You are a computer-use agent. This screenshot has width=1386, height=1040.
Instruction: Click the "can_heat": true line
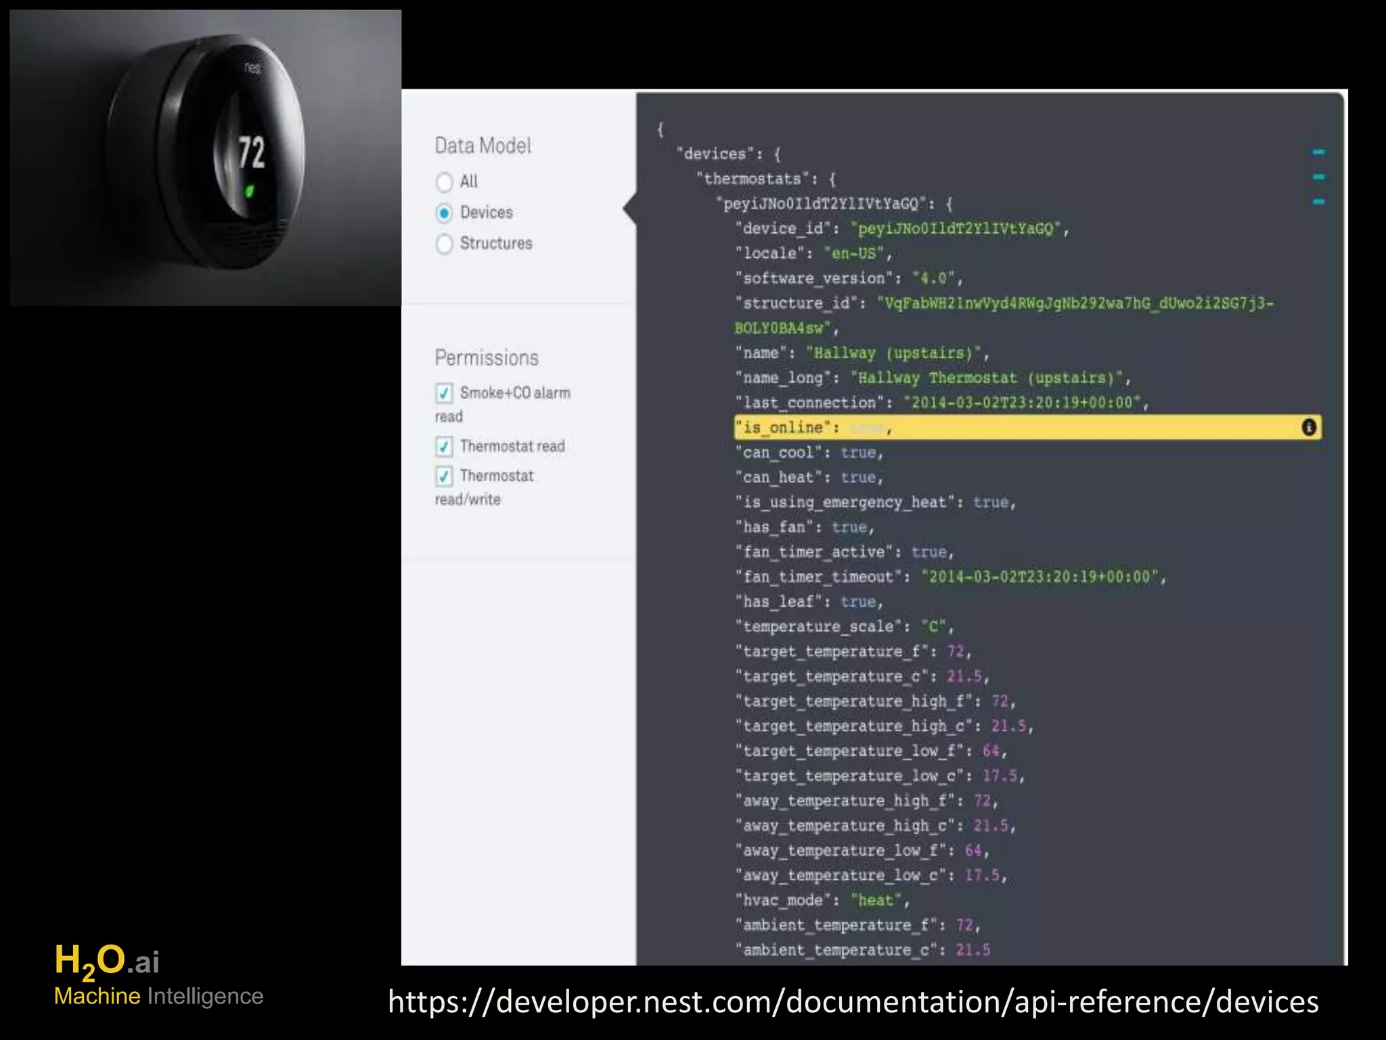[809, 477]
